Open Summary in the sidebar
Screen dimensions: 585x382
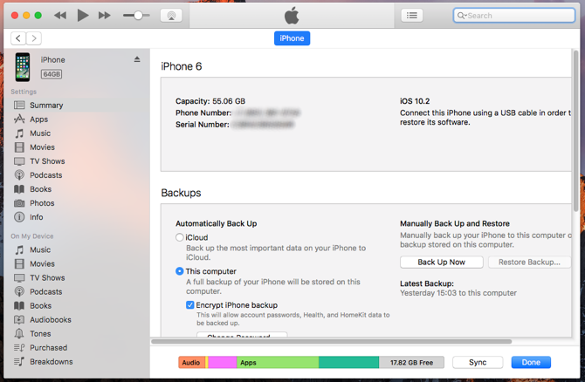coord(46,106)
